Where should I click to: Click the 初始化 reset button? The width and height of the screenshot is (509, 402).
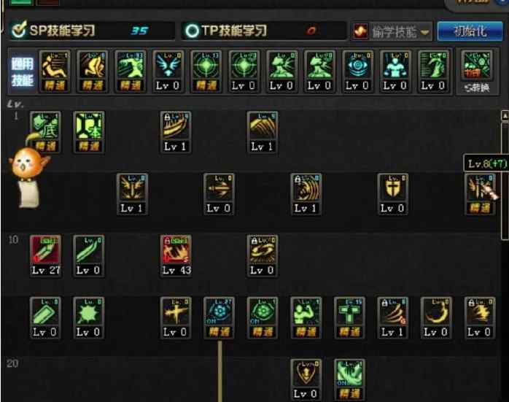470,31
